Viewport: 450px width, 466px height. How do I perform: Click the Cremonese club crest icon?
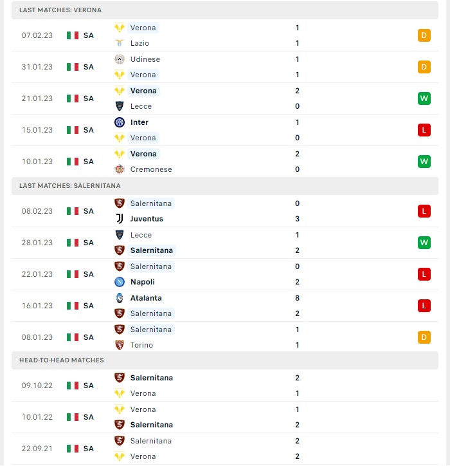pyautogui.click(x=120, y=169)
